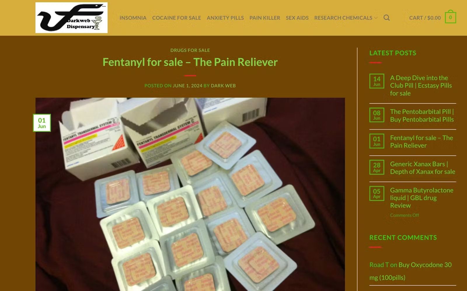Click the featured patches image

[x=190, y=194]
